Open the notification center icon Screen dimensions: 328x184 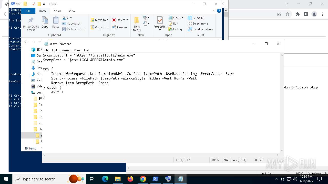[320, 179]
